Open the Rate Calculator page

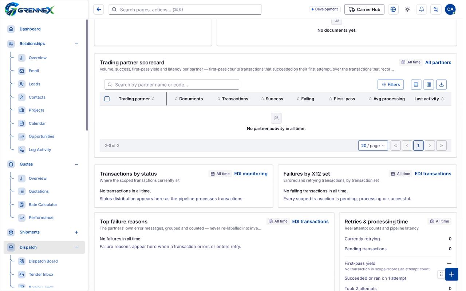pos(43,205)
